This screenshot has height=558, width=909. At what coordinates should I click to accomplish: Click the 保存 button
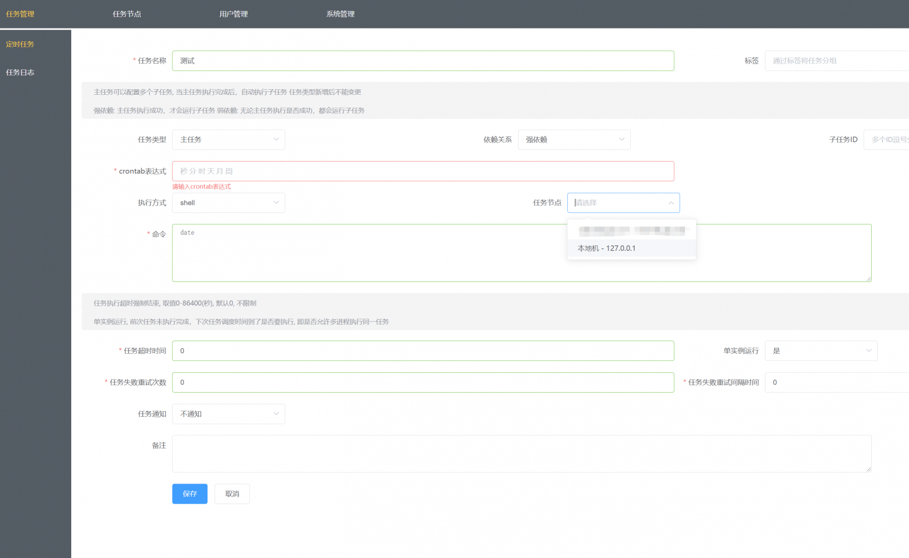click(x=190, y=494)
